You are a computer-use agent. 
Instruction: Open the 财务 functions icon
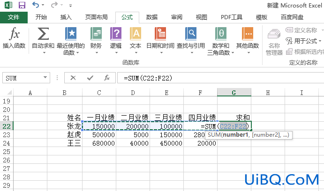[96, 33]
